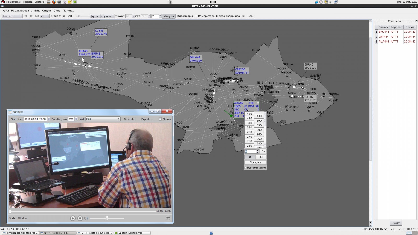Click the display settings tray icon
Image resolution: width=418 pixels, height=235 pixels.
326,2
